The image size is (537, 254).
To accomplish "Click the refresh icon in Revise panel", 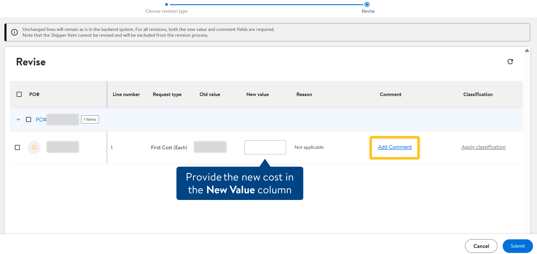I will coord(510,62).
